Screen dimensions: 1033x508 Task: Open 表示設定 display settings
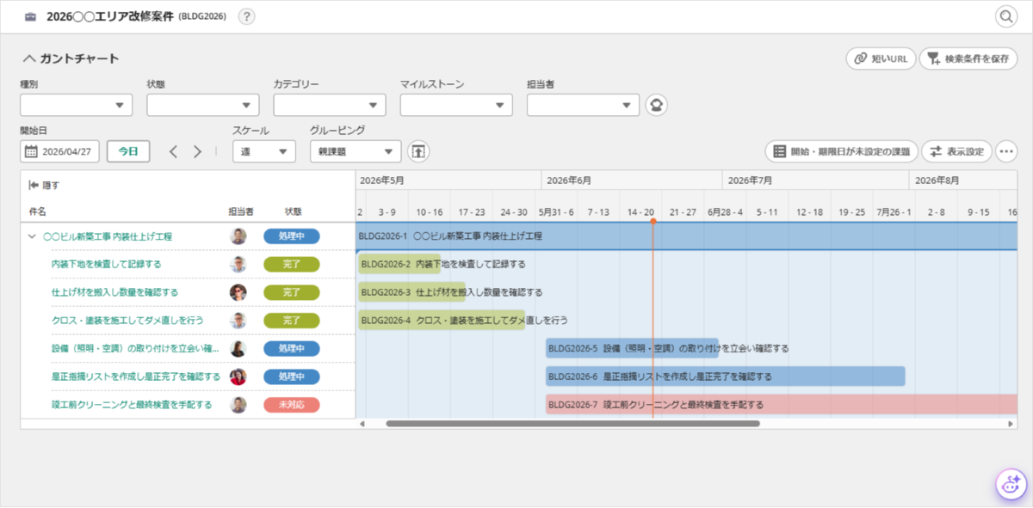pos(956,151)
